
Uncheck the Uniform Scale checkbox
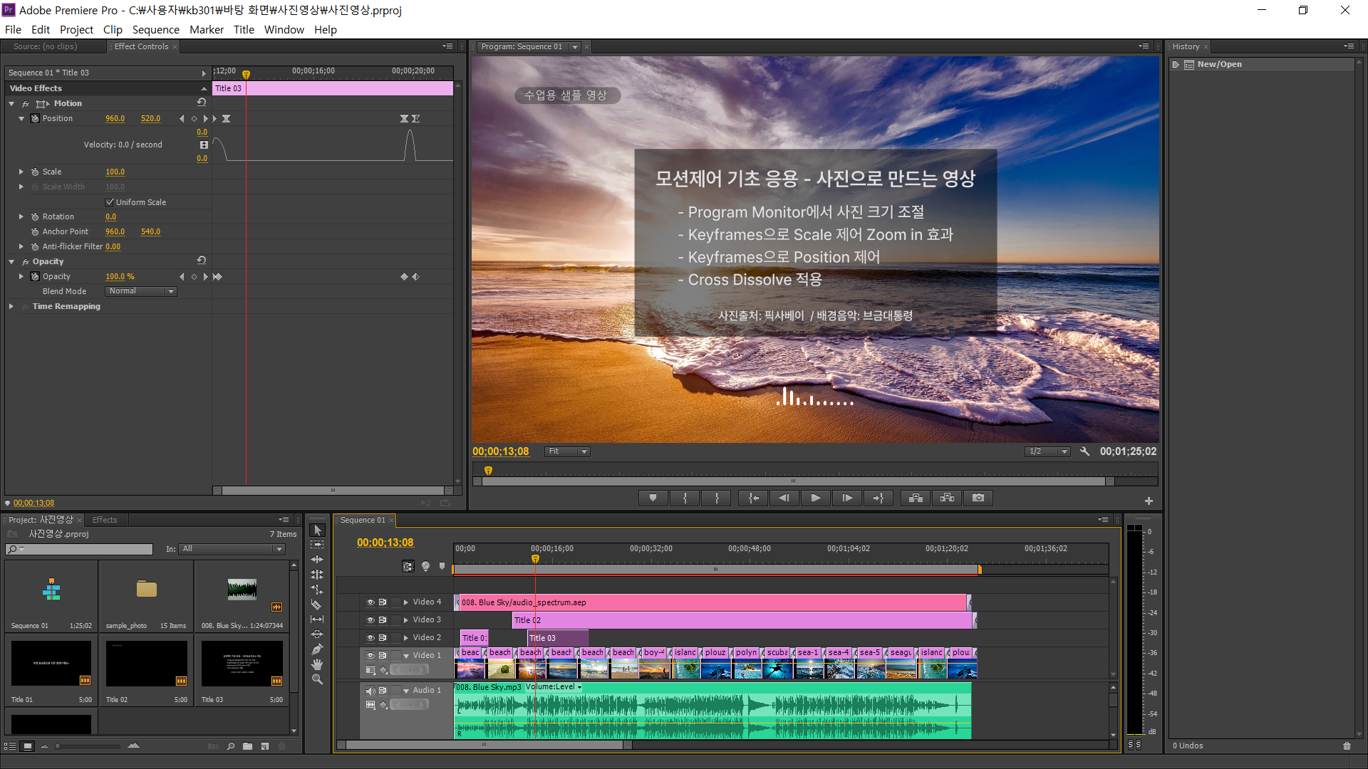[x=110, y=202]
